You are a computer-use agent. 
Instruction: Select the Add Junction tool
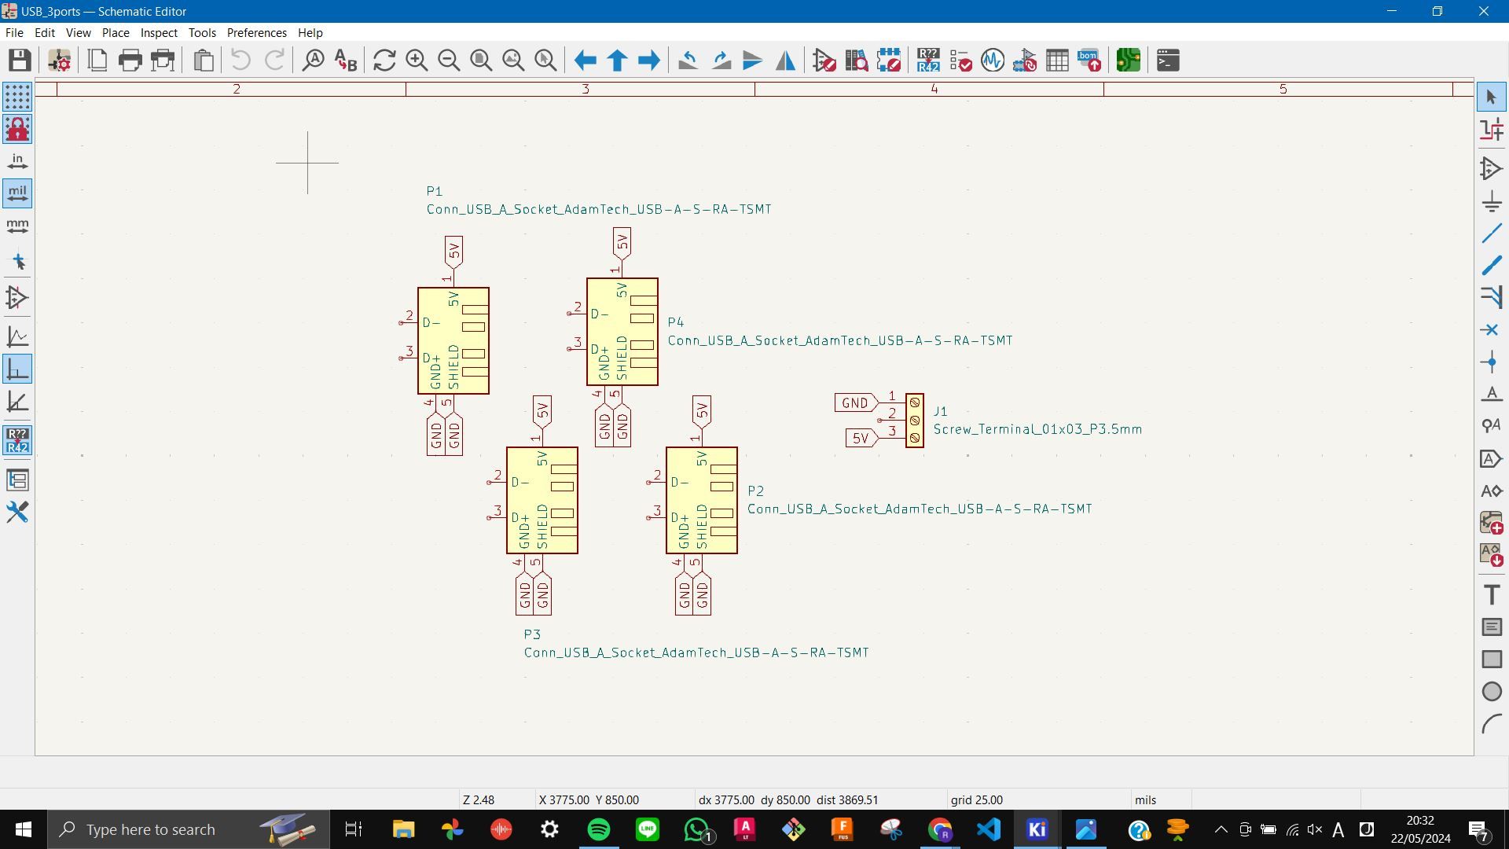1492,362
